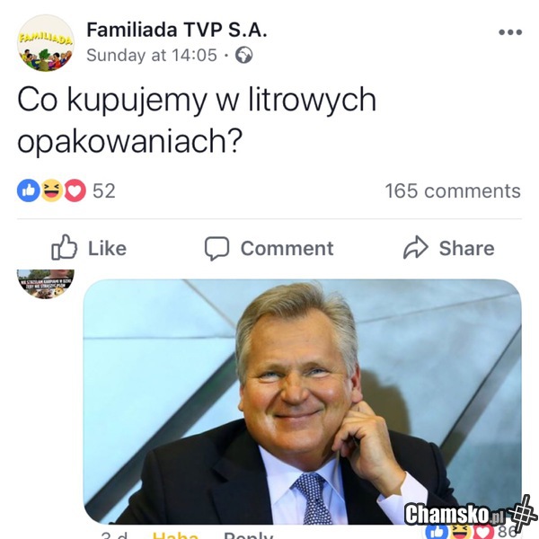Viewport: 539px width, 539px height.
Task: Tap the Comment button label
Action: [287, 248]
